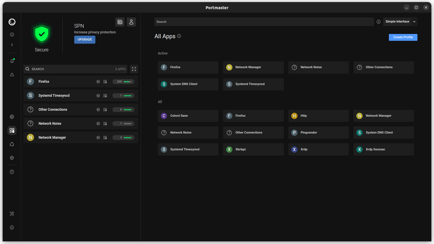
Task: Click the power icon at sidebar bottom
Action: (x=12, y=227)
